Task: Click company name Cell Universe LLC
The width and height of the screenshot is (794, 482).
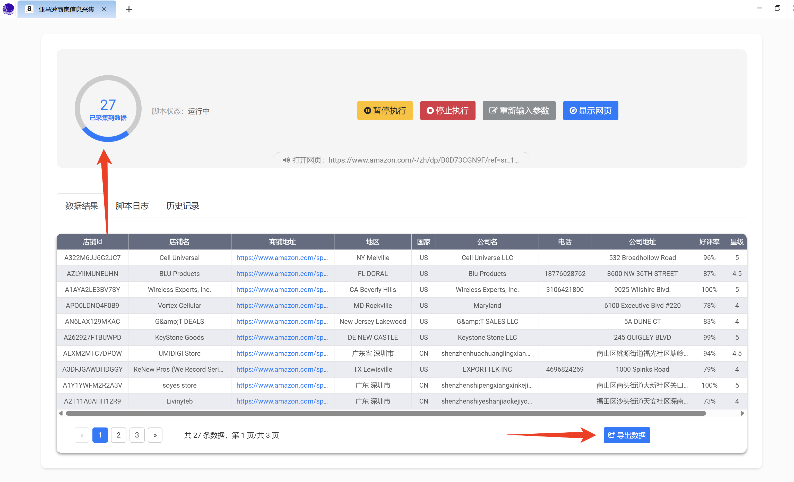Action: click(x=487, y=257)
